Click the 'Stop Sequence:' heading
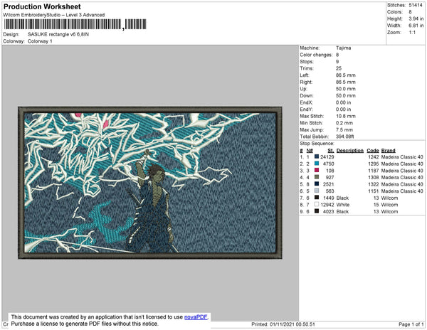The image size is (427, 330). point(317,144)
